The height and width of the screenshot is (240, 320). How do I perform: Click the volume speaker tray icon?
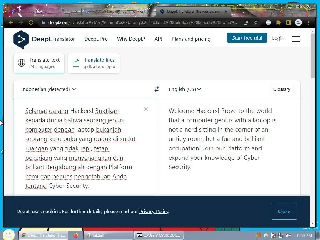288,236
